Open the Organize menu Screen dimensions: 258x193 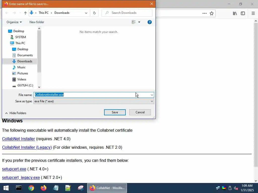pos(14,22)
